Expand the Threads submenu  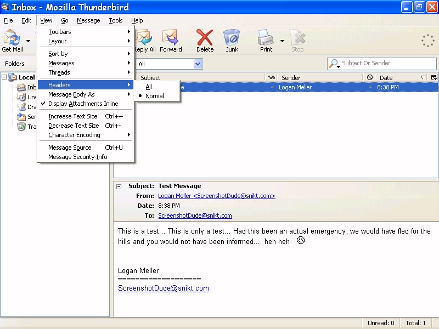(x=86, y=72)
